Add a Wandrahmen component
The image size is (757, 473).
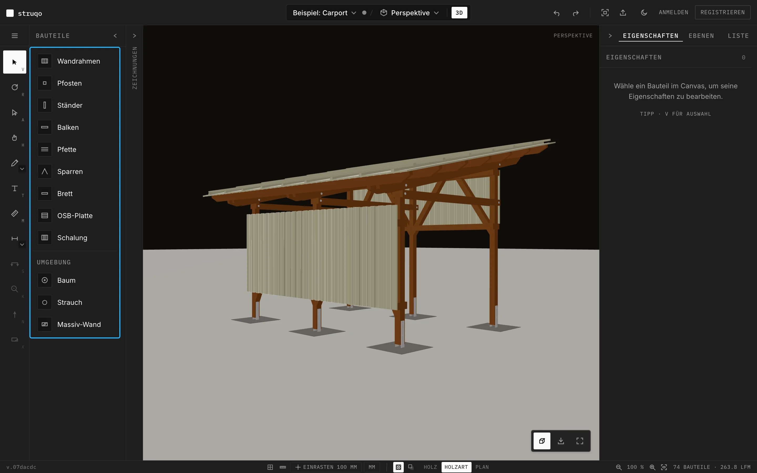coord(75,61)
